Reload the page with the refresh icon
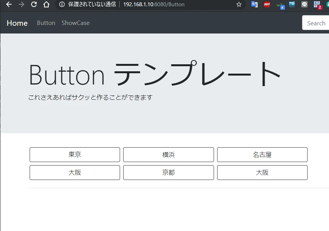 pos(34,4)
